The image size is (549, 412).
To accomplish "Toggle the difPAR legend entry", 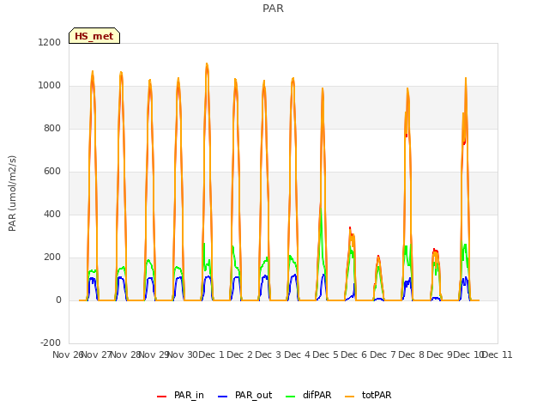I will point(309,395).
